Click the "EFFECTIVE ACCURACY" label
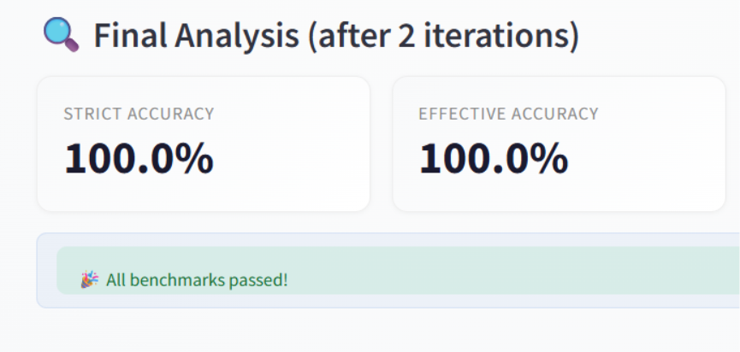This screenshot has height=352, width=740. [508, 114]
